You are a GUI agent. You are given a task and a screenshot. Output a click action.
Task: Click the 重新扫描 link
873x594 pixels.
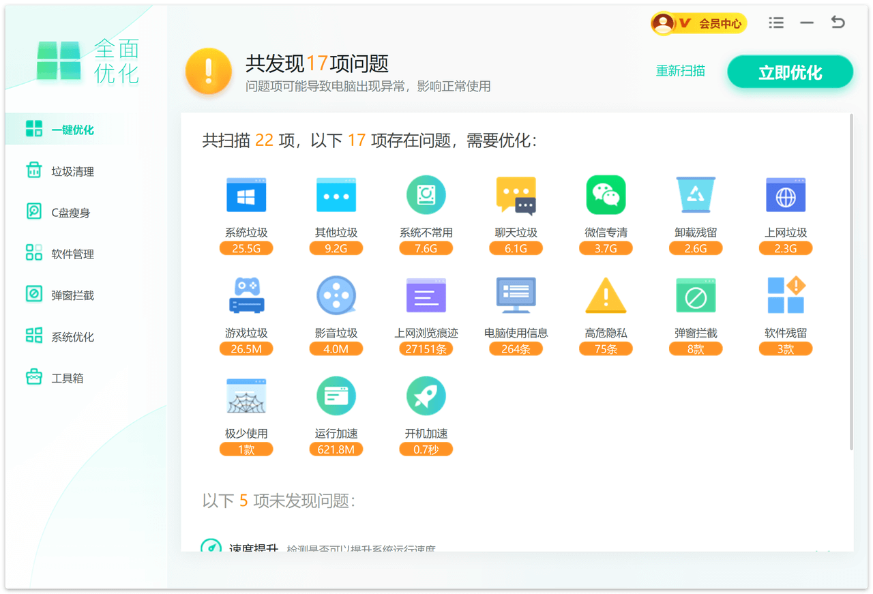tap(680, 71)
